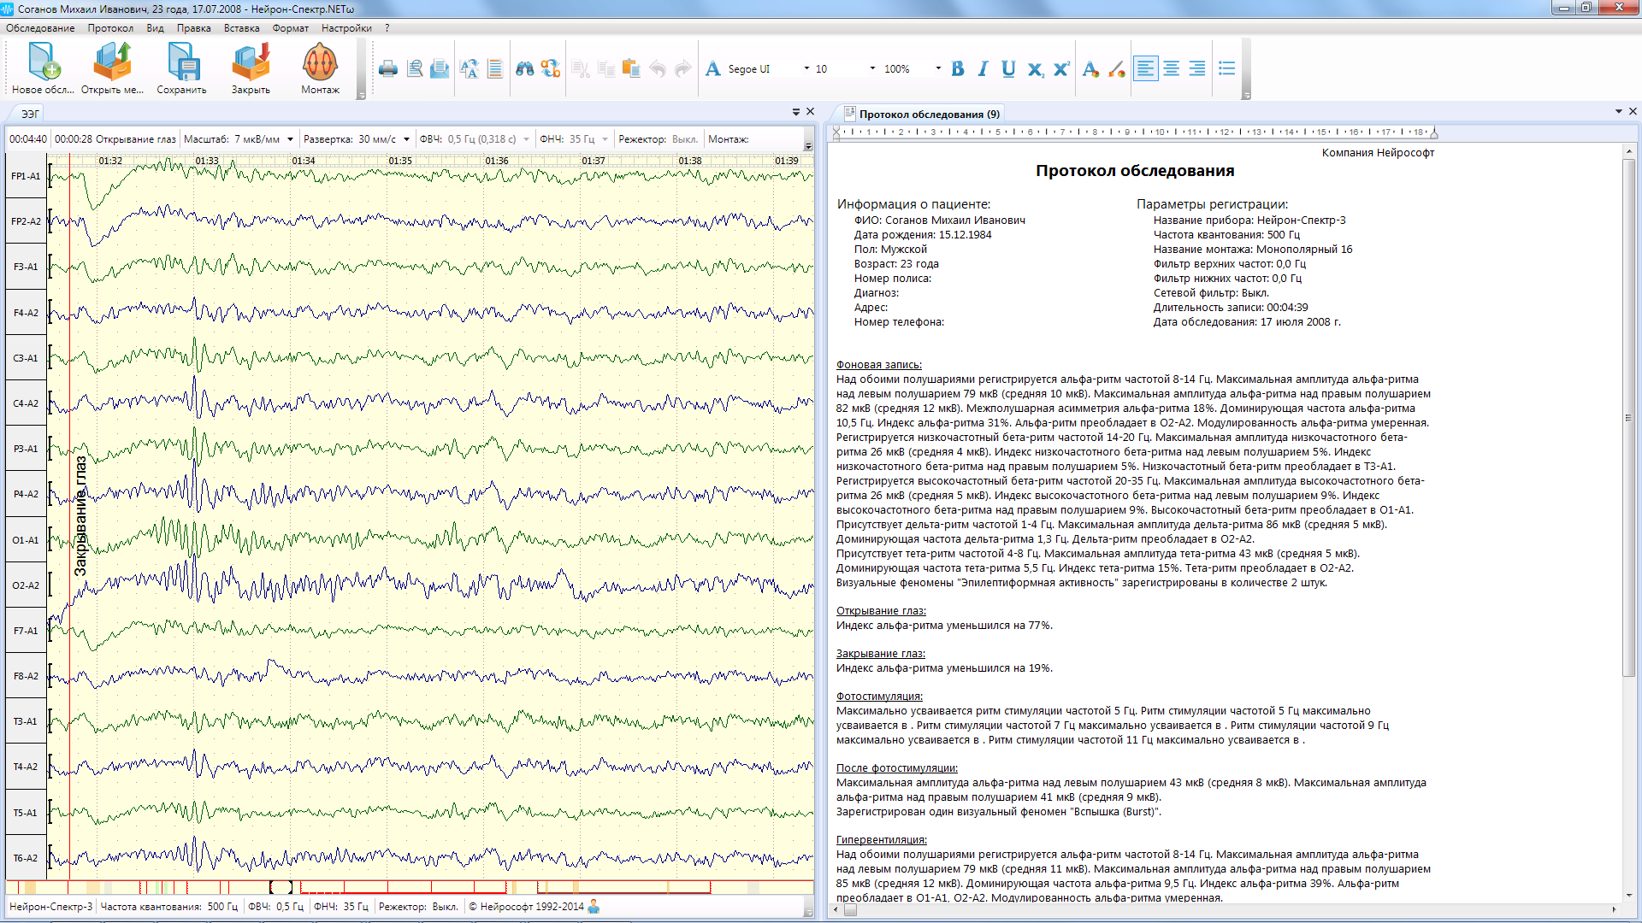Click the Print icon in the toolbar
Viewport: 1642px width, 923px height.
point(388,69)
